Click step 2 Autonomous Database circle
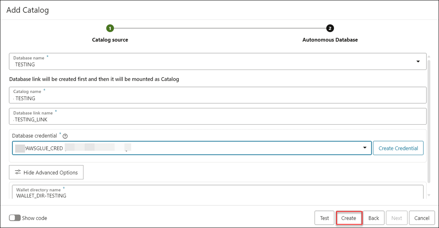The image size is (439, 228). pos(330,28)
